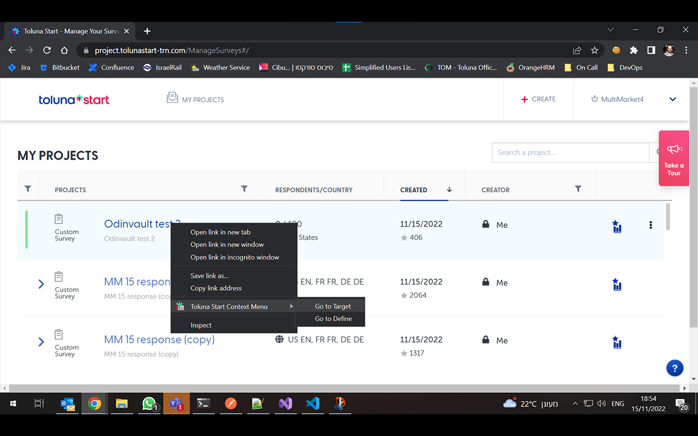Open the Take a Tour panel

tap(674, 158)
